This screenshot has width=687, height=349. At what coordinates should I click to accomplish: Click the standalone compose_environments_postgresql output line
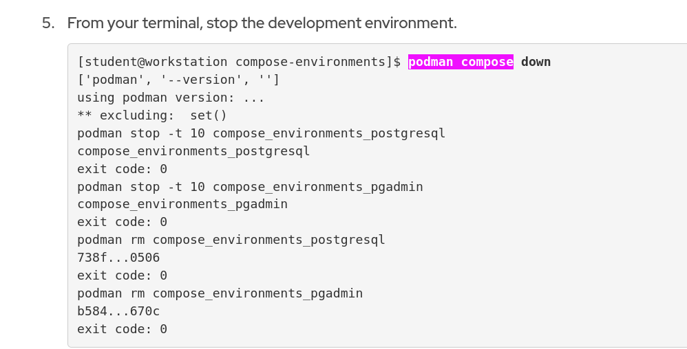pyautogui.click(x=193, y=150)
